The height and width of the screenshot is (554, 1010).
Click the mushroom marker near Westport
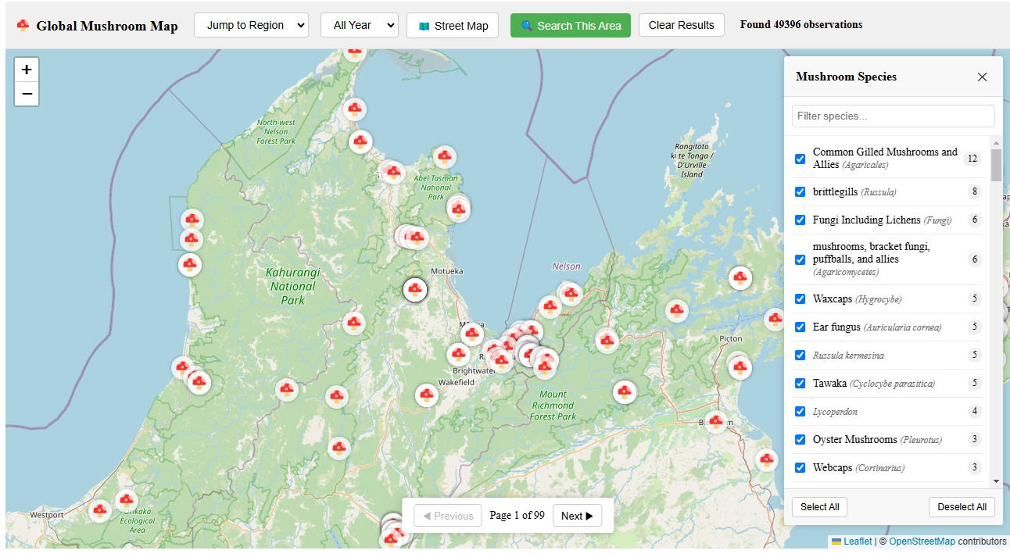coord(99,511)
